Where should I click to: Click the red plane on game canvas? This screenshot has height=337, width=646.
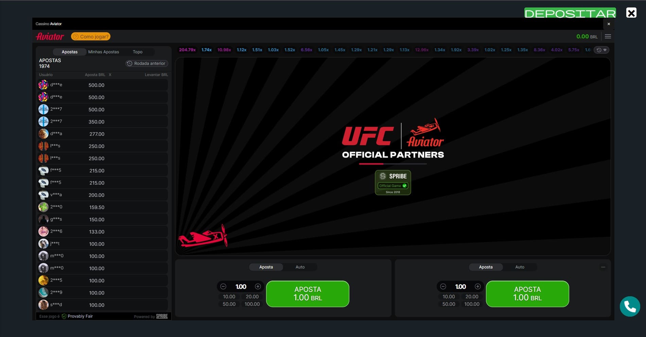point(203,236)
